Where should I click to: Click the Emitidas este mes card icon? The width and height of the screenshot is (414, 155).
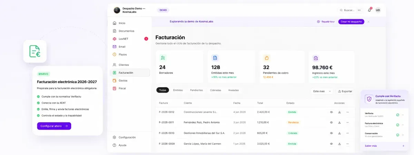click(x=215, y=58)
